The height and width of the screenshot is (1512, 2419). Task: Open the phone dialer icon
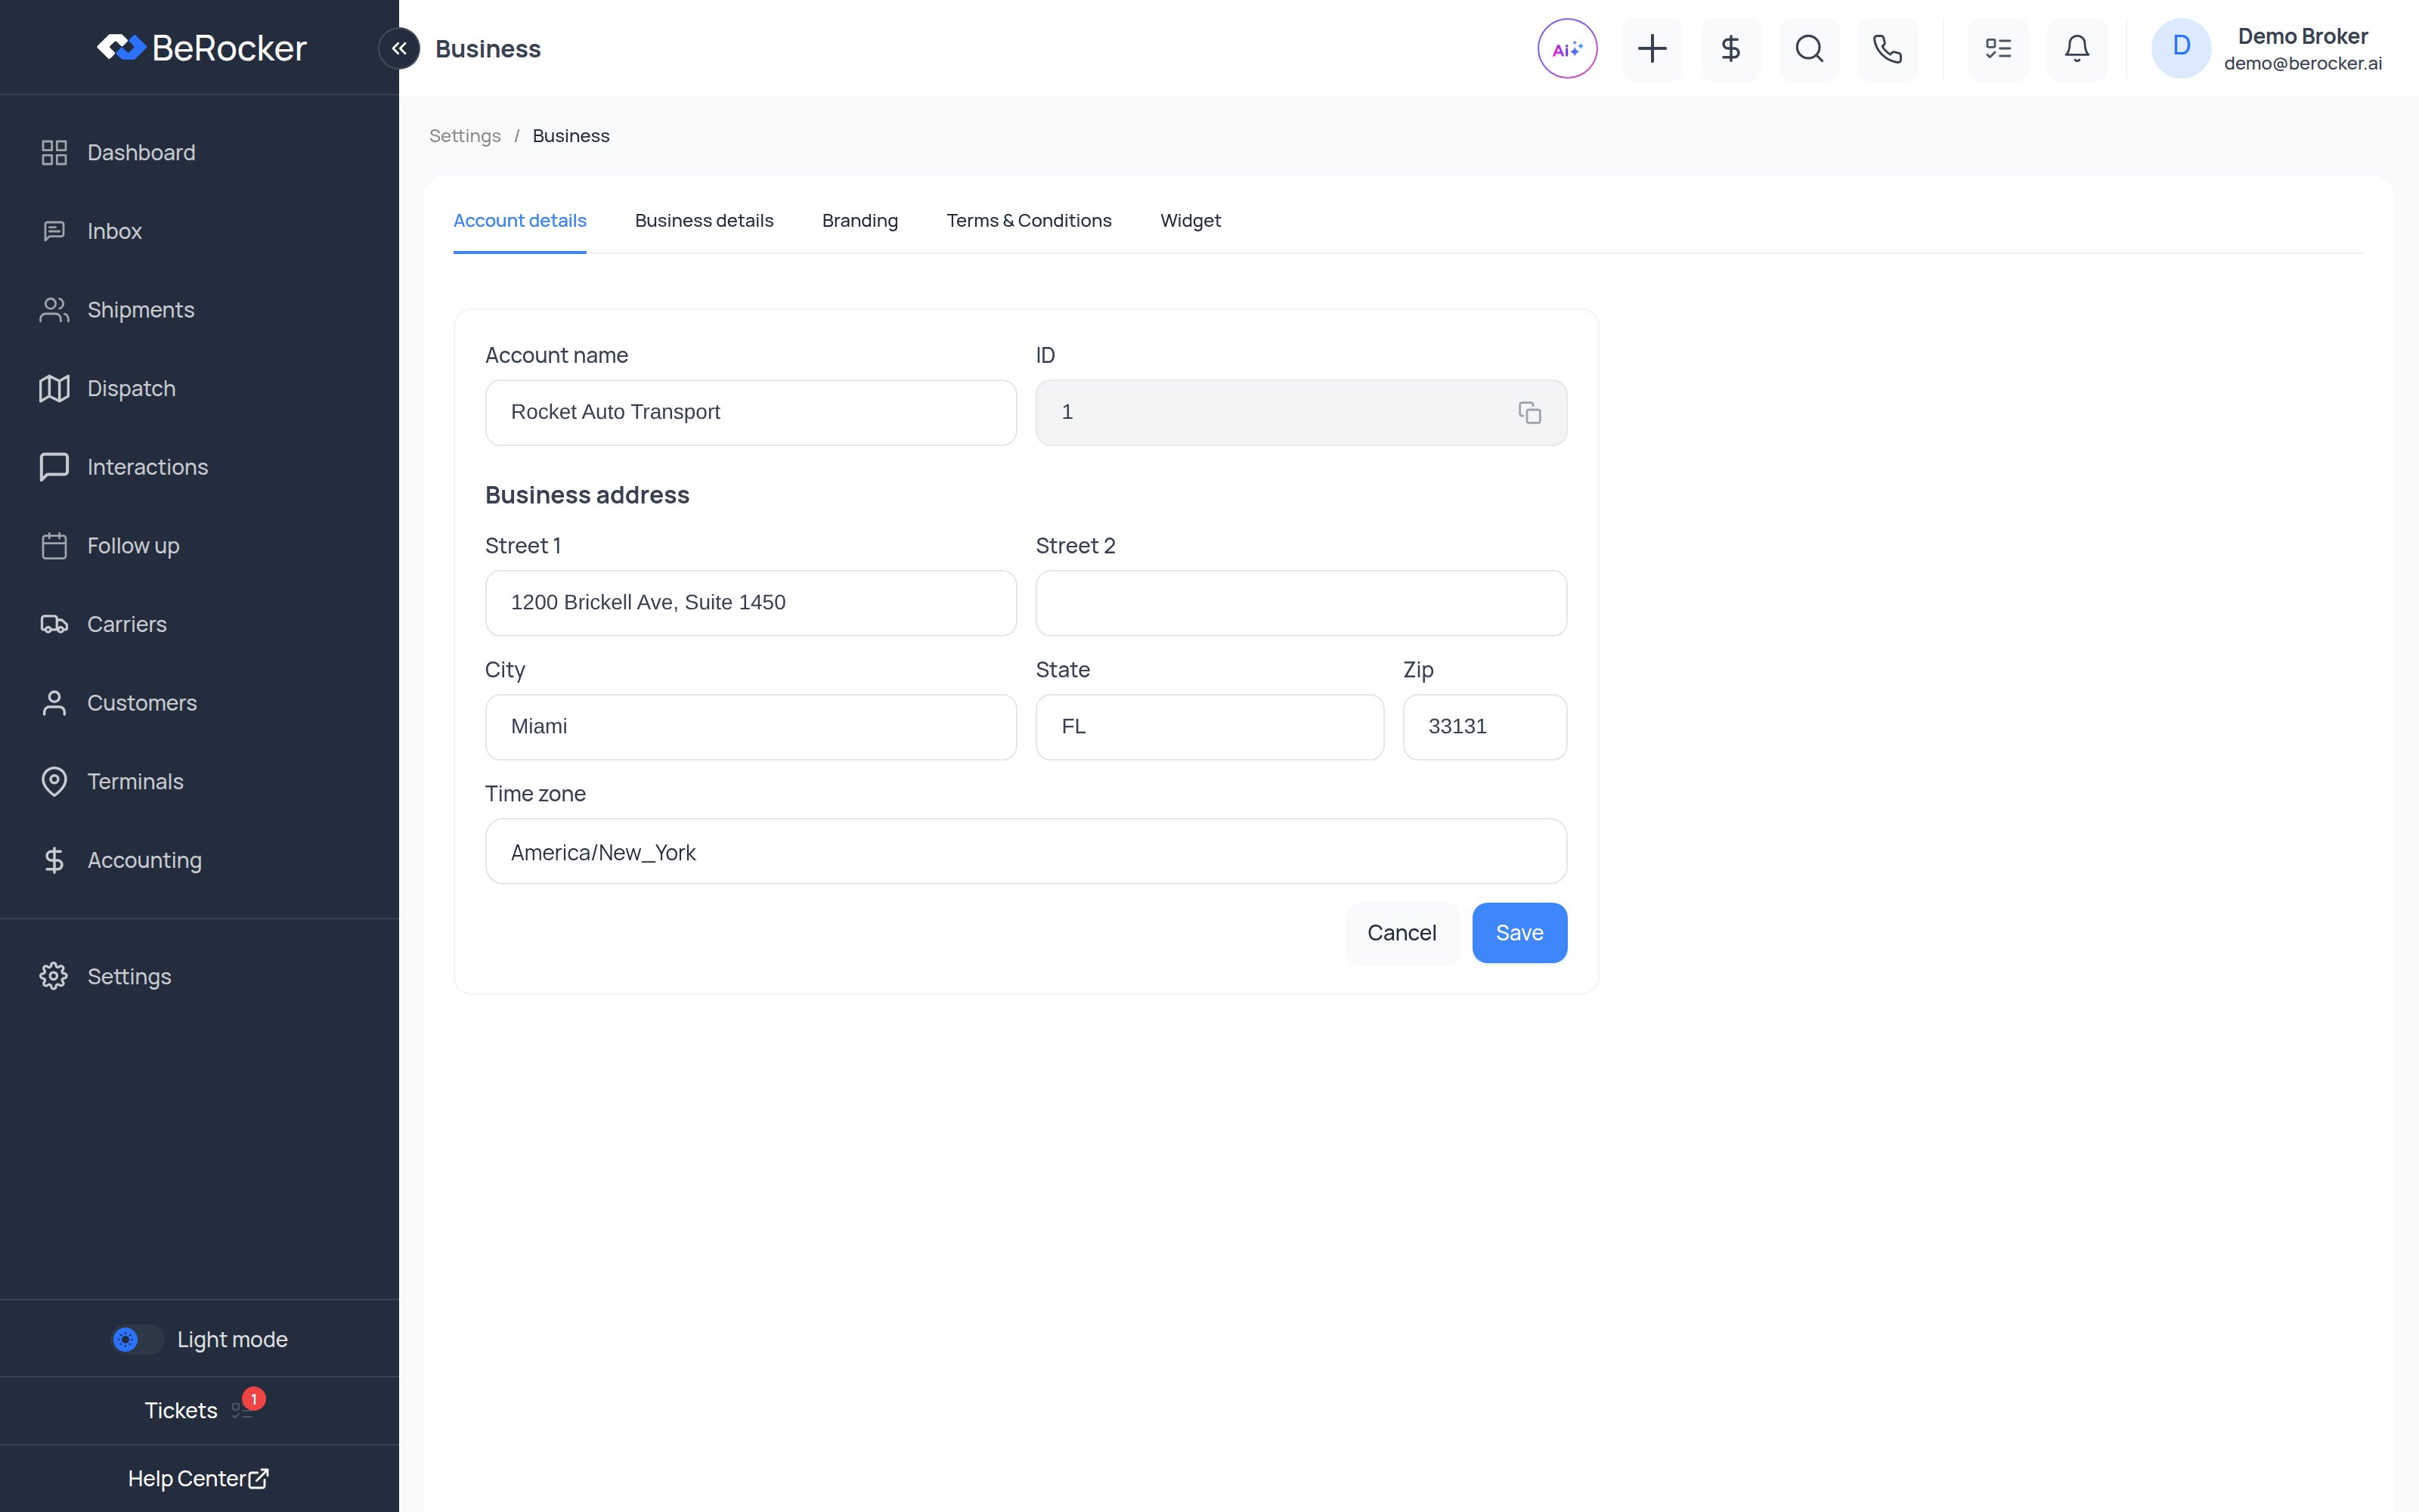(1888, 48)
